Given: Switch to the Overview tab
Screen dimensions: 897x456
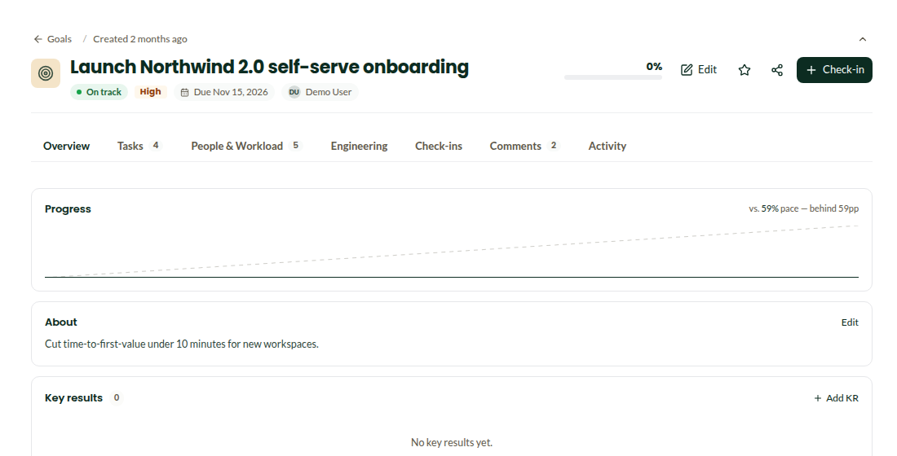Looking at the screenshot, I should coord(66,147).
